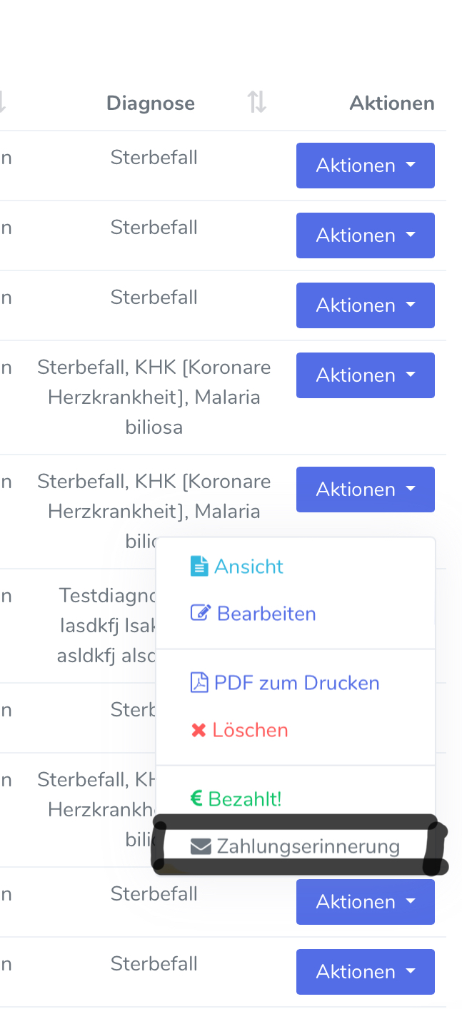462x1009 pixels.
Task: Expand the Aktionen dropdown on the last row
Action: (x=365, y=971)
